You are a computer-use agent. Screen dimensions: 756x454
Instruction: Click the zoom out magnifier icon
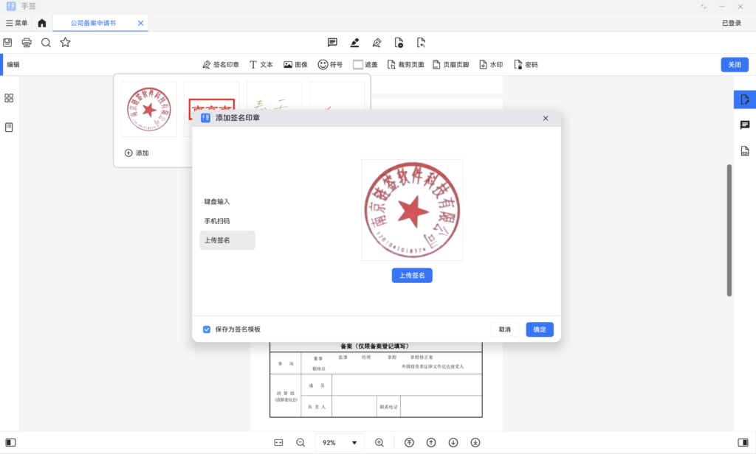(x=300, y=442)
